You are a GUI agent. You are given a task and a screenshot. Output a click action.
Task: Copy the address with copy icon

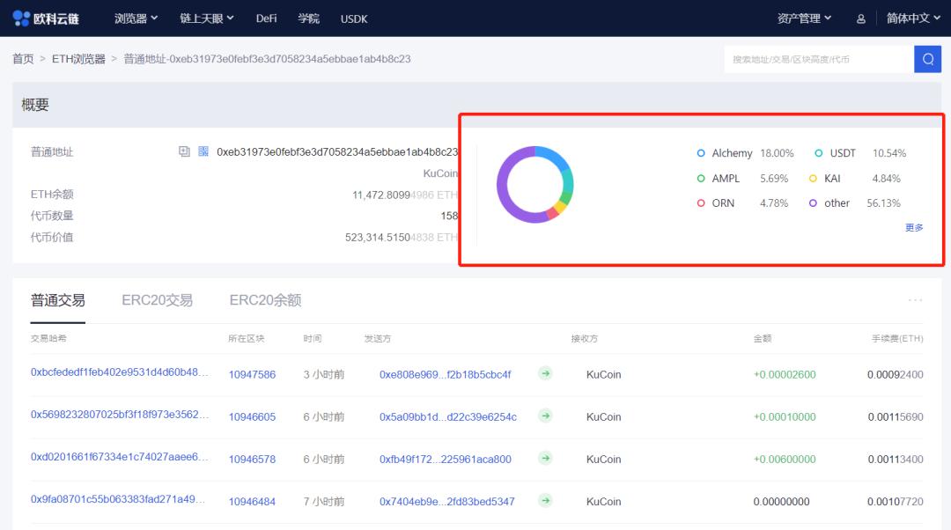pyautogui.click(x=184, y=151)
